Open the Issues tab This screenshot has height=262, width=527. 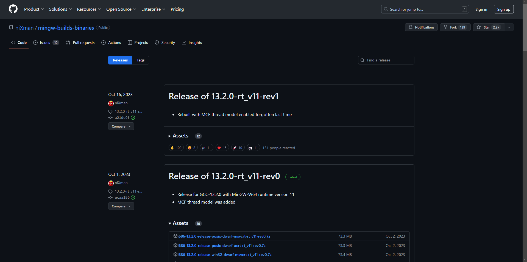point(46,43)
